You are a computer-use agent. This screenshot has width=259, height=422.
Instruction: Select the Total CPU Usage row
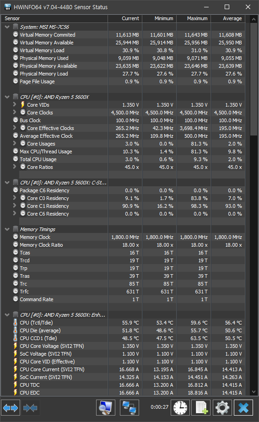123,159
